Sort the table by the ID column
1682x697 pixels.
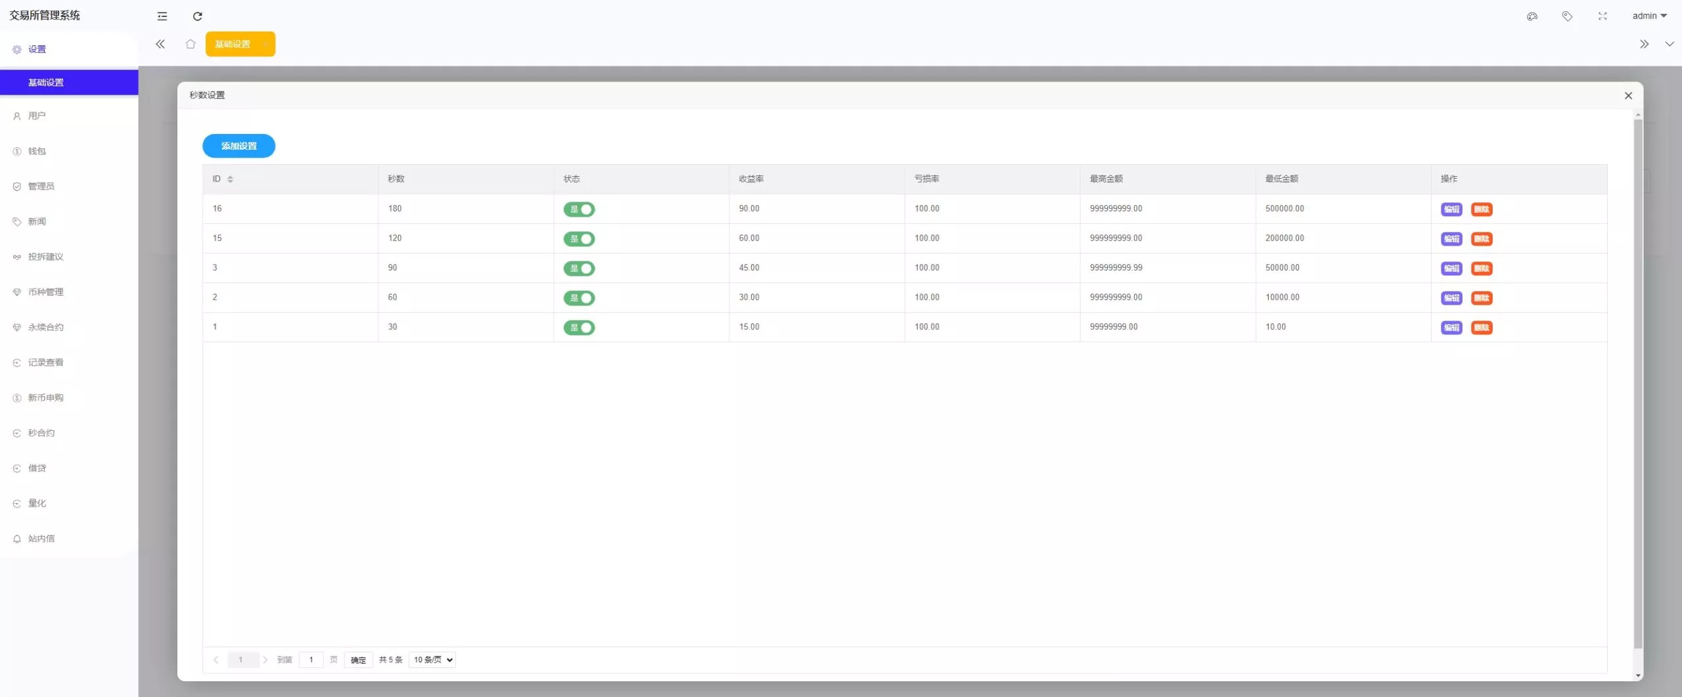pyautogui.click(x=230, y=179)
